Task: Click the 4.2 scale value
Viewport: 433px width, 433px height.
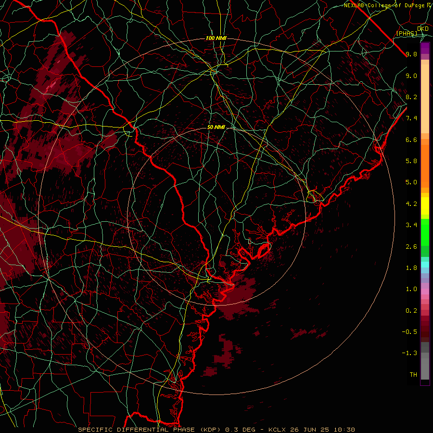Action: click(411, 204)
